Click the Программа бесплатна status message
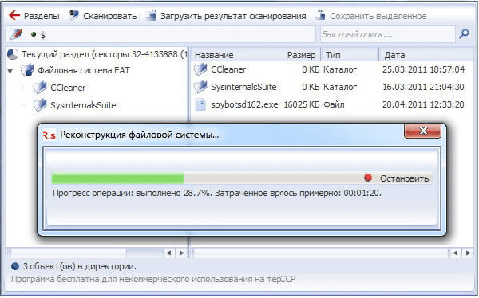The height and width of the screenshot is (298, 479). (x=153, y=279)
